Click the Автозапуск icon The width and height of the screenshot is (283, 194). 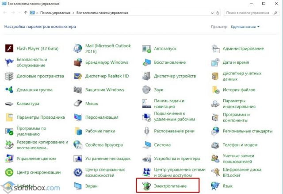146,49
